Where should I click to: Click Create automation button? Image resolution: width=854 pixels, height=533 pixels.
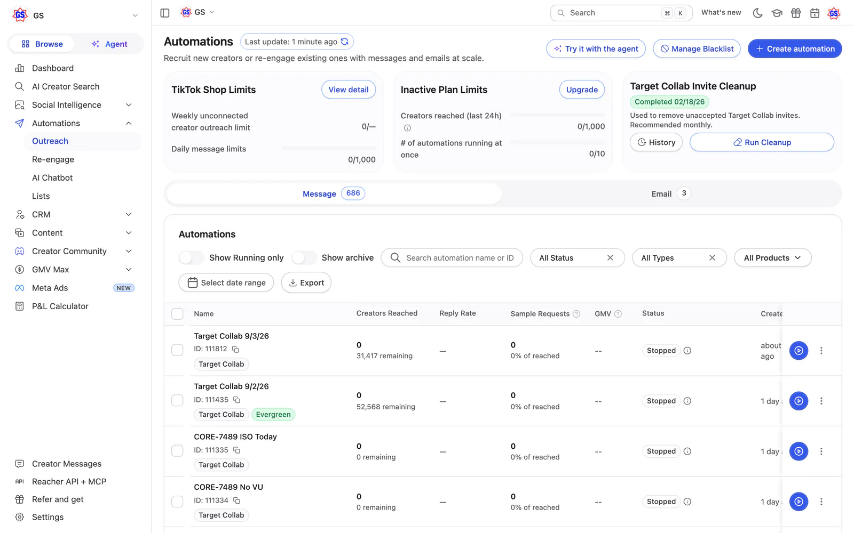[x=795, y=49]
